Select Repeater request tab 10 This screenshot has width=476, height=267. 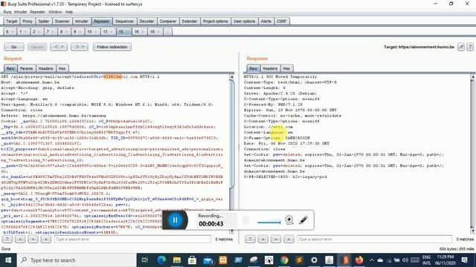click(92, 31)
